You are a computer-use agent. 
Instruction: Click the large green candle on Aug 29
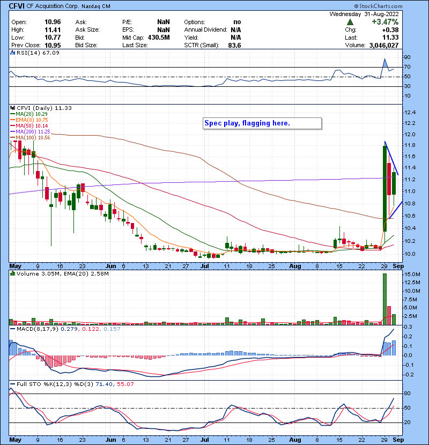(384, 189)
